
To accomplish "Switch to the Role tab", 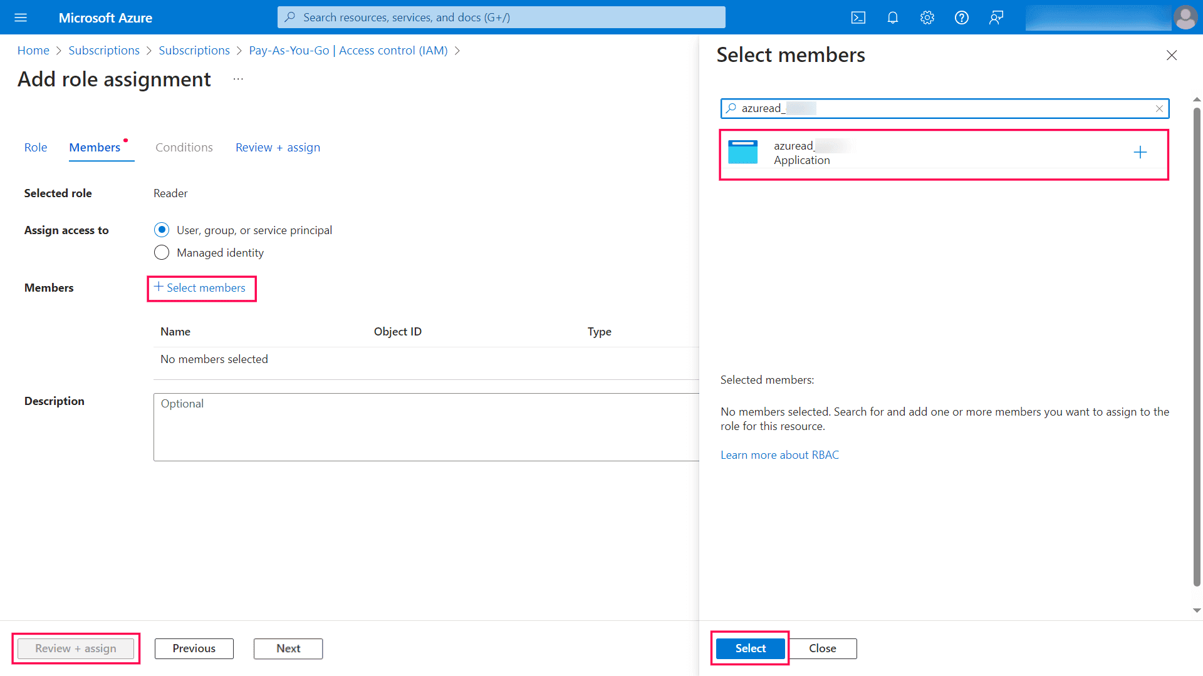I will [35, 147].
